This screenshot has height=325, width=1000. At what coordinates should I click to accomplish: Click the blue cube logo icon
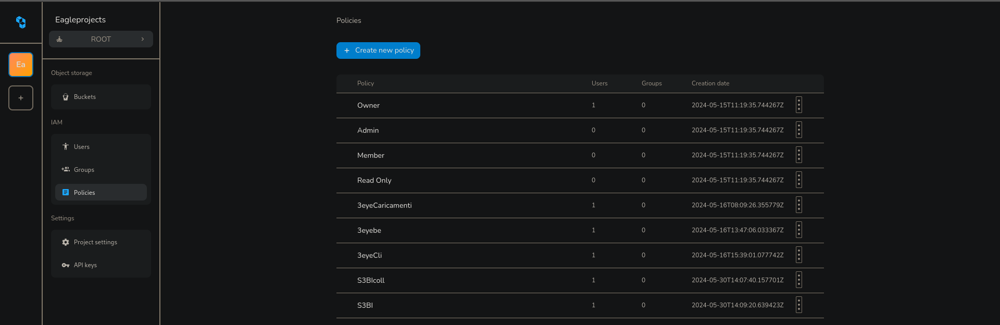[21, 22]
